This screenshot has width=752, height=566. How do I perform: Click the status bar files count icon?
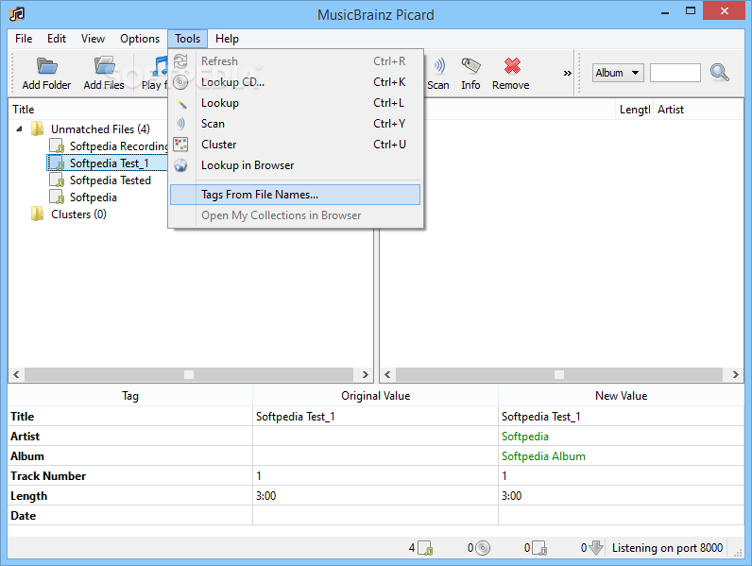pyautogui.click(x=425, y=548)
